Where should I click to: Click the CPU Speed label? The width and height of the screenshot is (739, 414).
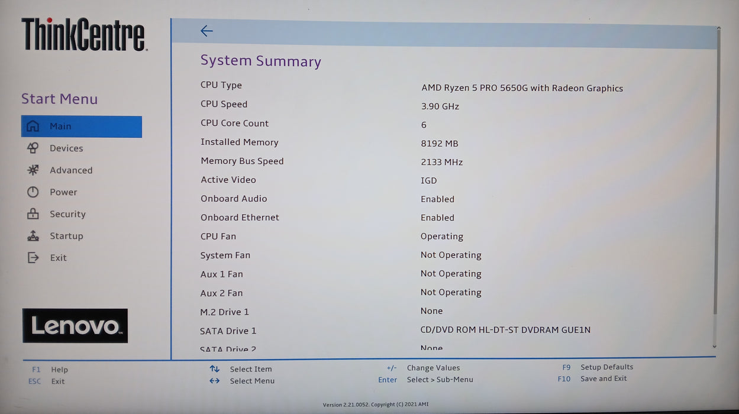[x=224, y=104]
